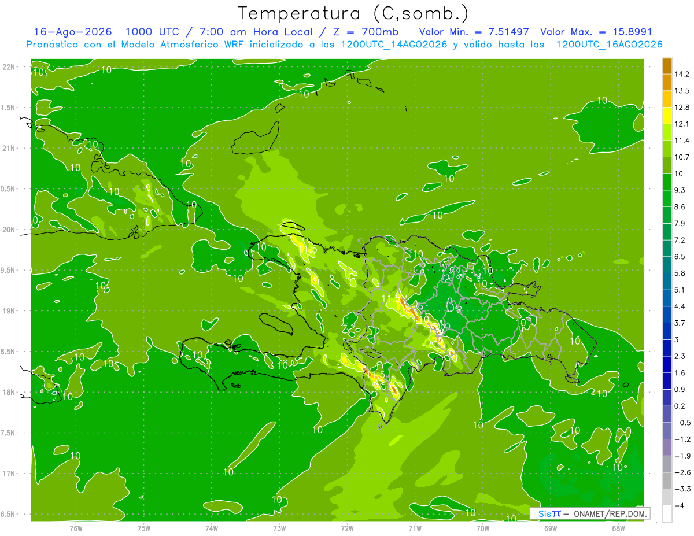Click the "72W" longitude axis label

click(x=347, y=528)
